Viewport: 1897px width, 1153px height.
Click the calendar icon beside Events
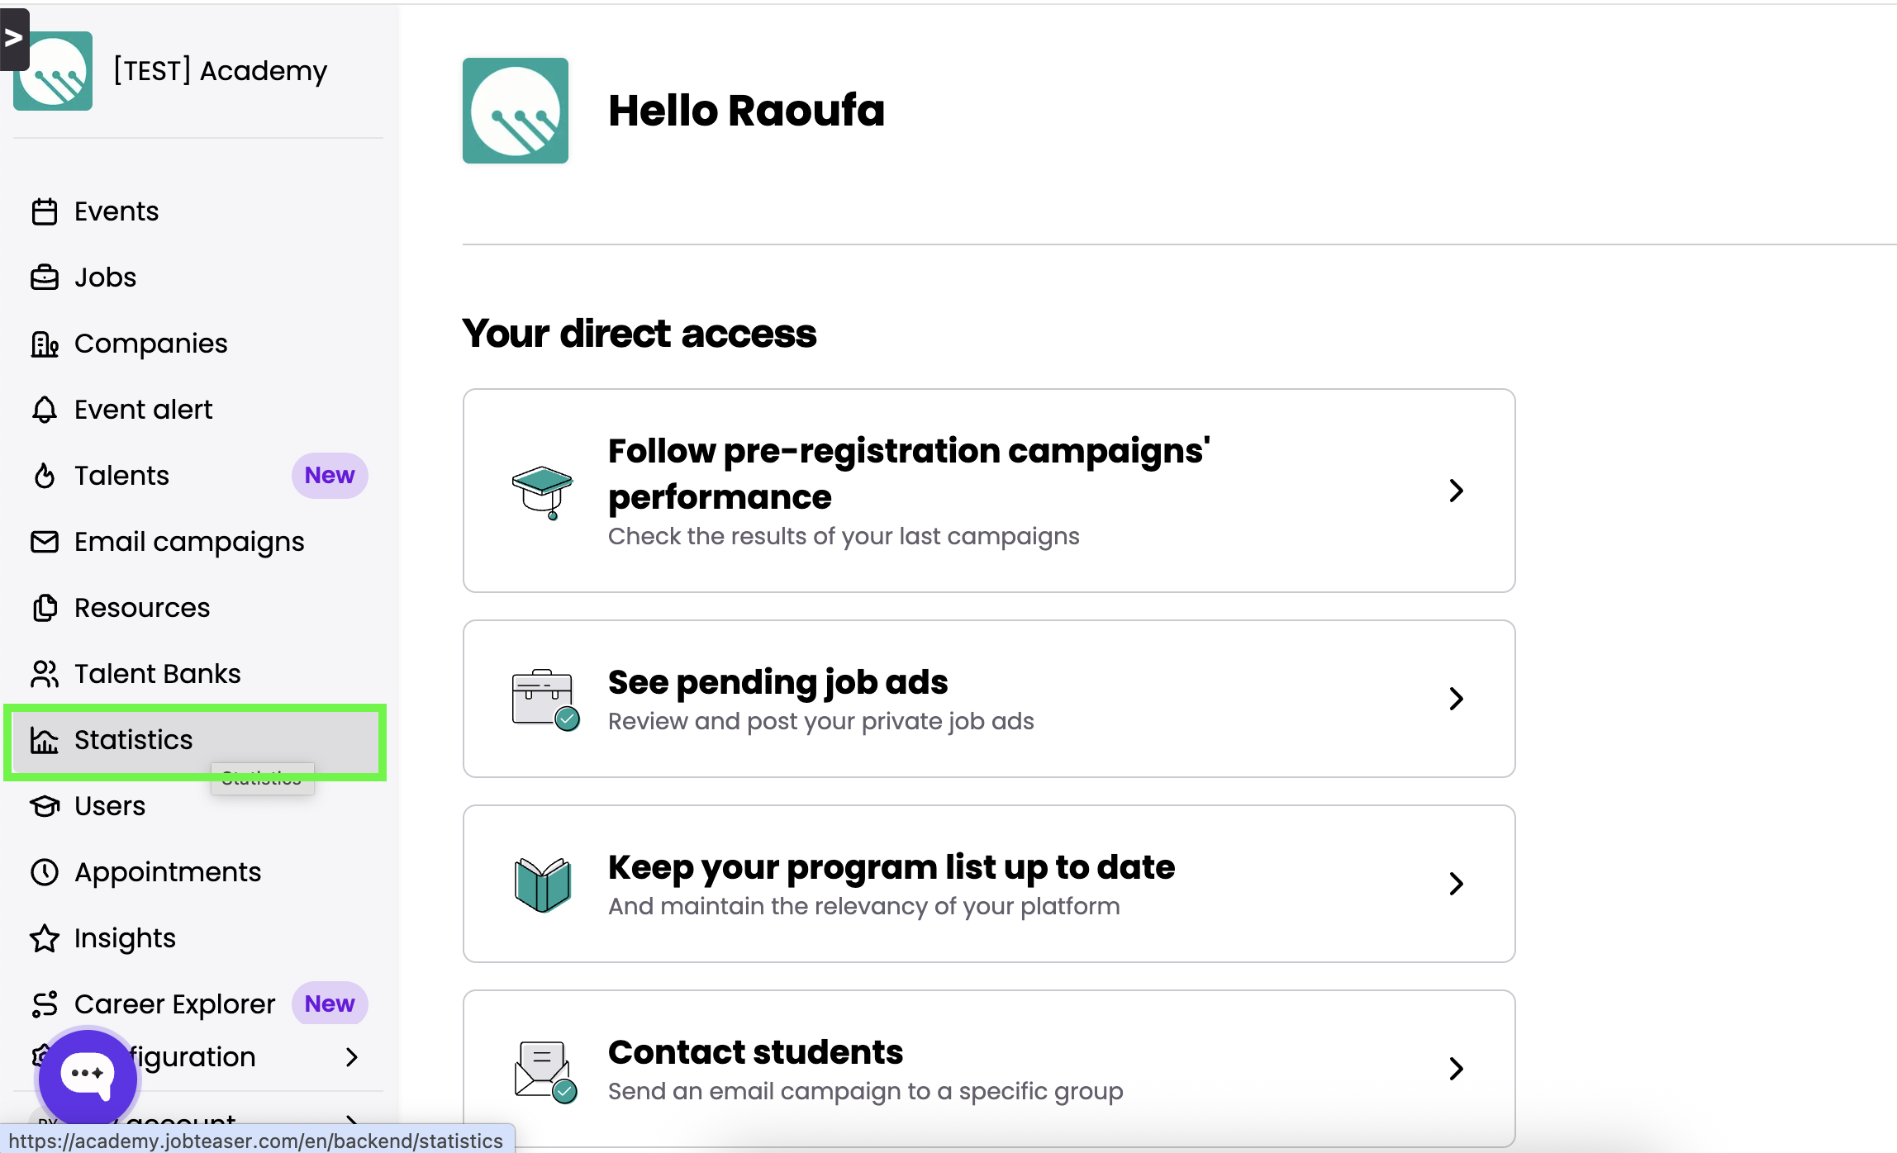[x=45, y=211]
